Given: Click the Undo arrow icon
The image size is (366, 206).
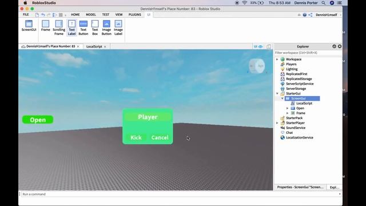Looking at the screenshot, I should (x=43, y=15).
